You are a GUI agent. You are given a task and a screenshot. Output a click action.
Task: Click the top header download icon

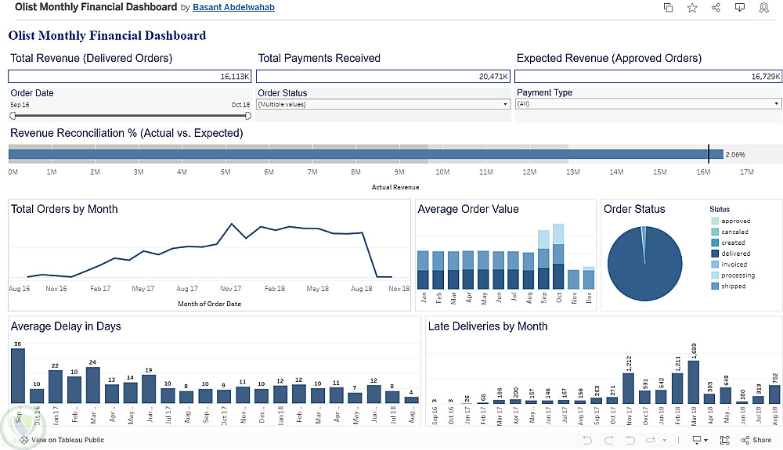click(740, 8)
